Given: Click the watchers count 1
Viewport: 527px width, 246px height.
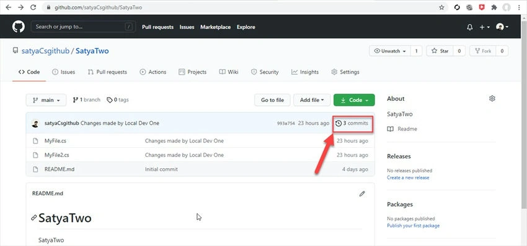Looking at the screenshot, I should [416, 51].
